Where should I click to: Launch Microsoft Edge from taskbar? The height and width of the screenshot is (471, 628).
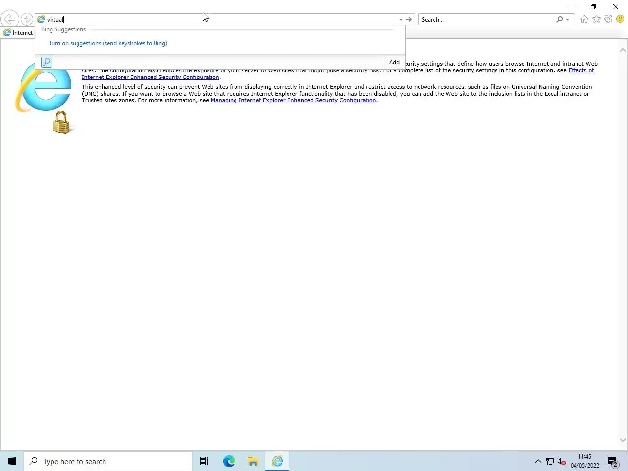click(x=229, y=461)
